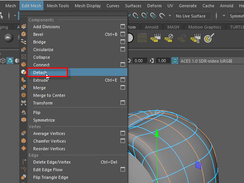Screen dimensions: 244x183
Task: Click the Chamfer Vertices orange icon
Action: 24,141
